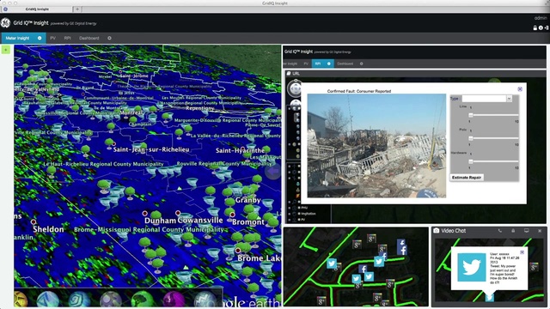Switch to the RPI tab in main header

pyautogui.click(x=67, y=38)
